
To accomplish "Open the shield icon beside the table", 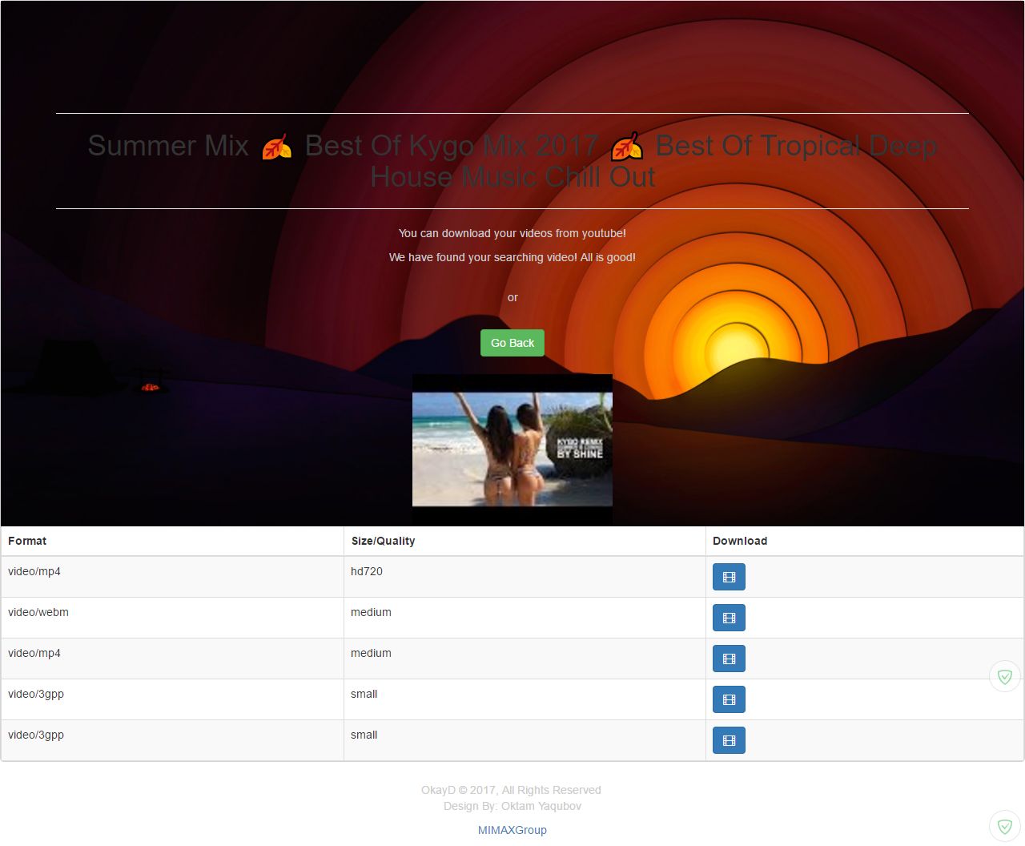I will tap(1005, 676).
